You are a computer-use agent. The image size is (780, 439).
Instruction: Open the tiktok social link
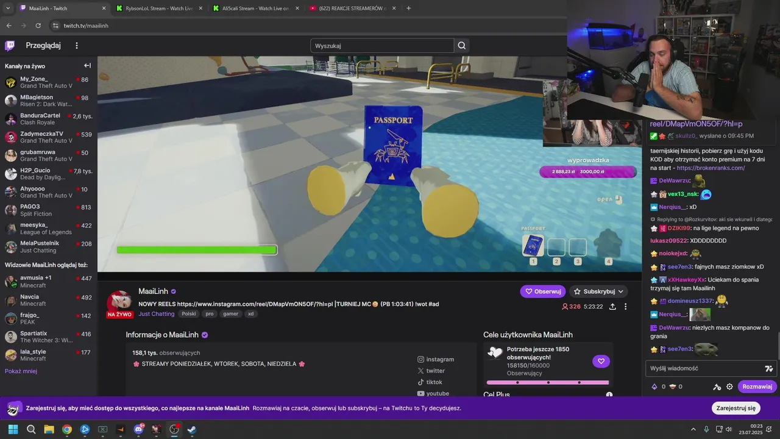tap(430, 382)
